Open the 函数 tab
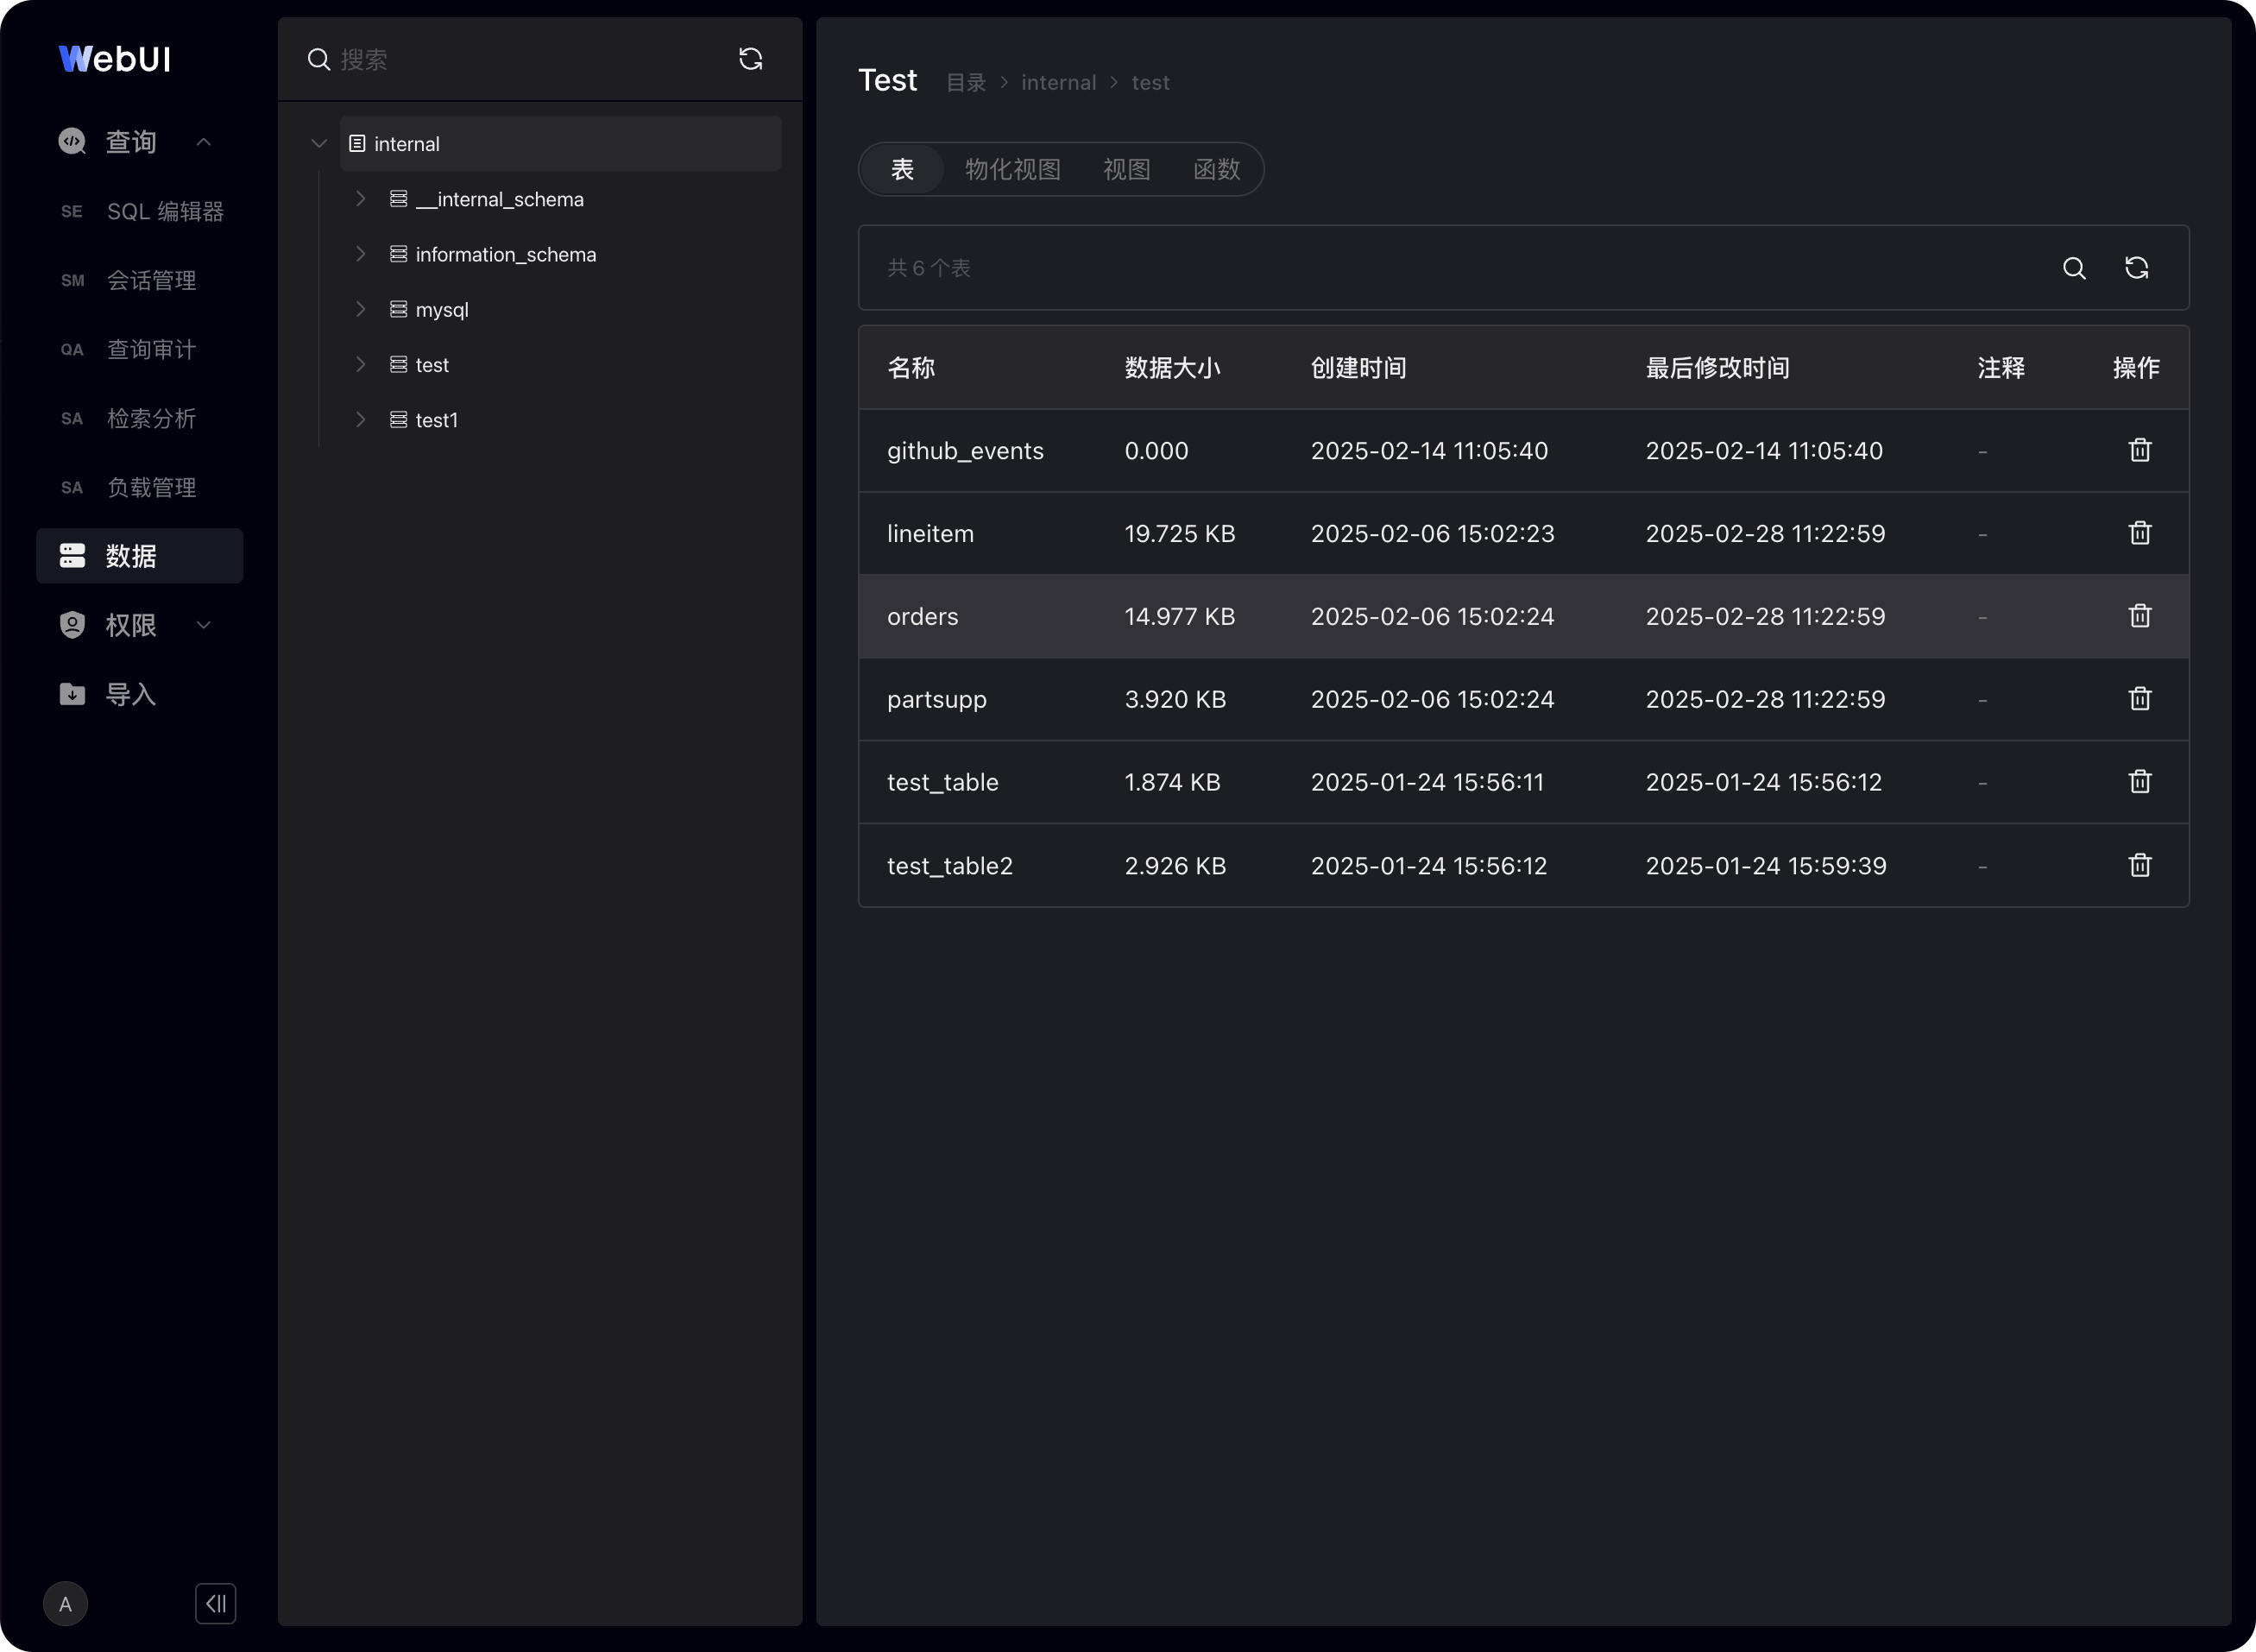Image resolution: width=2256 pixels, height=1652 pixels. (x=1216, y=169)
